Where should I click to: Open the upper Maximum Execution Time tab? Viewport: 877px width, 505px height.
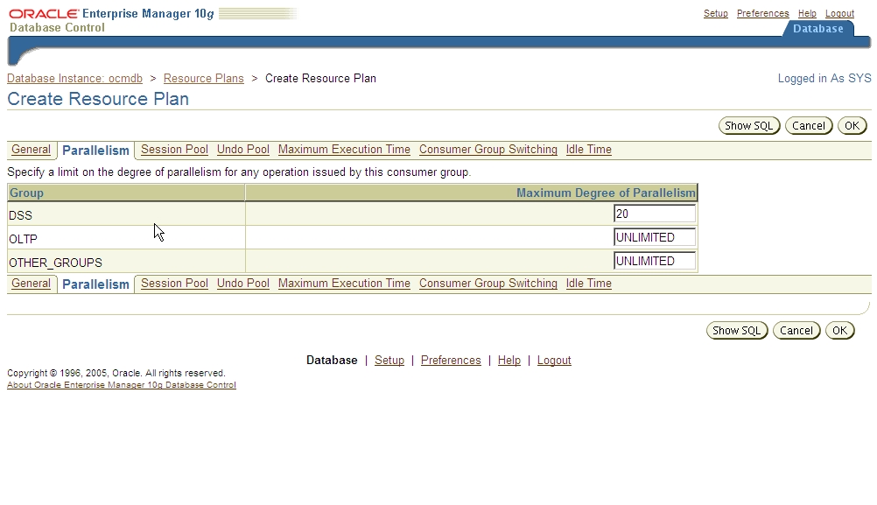coord(344,150)
